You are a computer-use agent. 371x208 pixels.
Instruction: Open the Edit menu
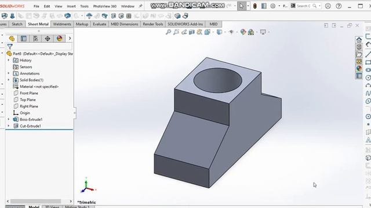pyautogui.click(x=47, y=6)
